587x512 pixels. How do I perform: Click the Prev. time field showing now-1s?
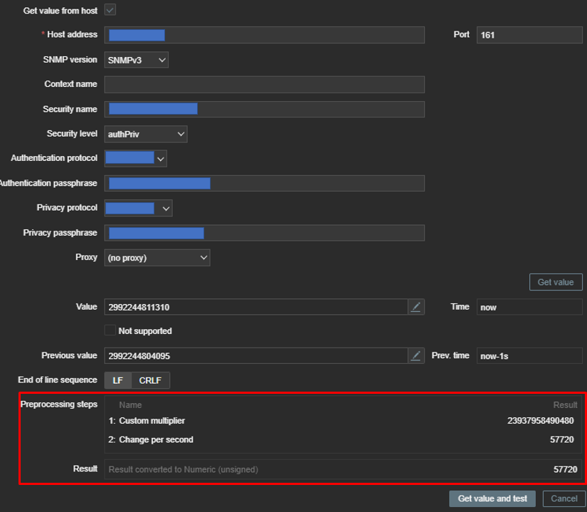coord(529,355)
